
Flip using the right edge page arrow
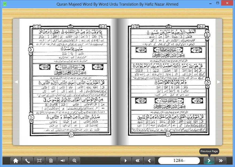[219, 82]
